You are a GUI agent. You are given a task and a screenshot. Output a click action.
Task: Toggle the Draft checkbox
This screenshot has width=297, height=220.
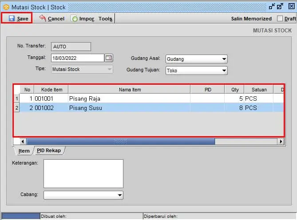280,19
